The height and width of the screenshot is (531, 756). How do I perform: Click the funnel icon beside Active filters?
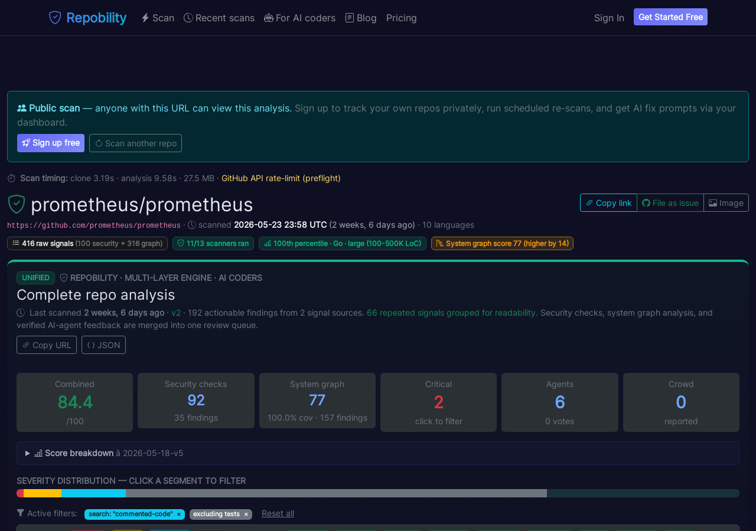pyautogui.click(x=21, y=513)
